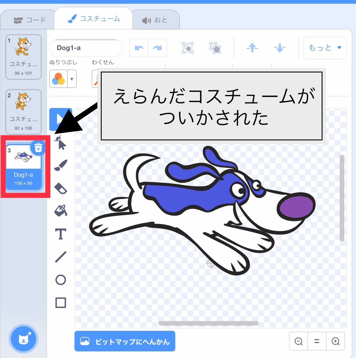
Task: Activate the Reshape tool
Action: [x=61, y=142]
